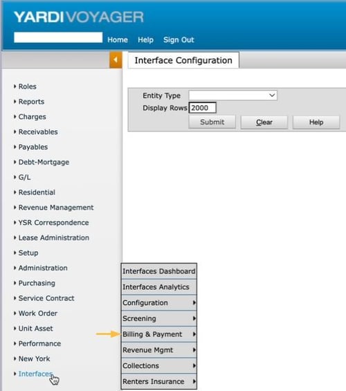Viewport: 346px width, 391px height.
Task: Choose Interfaces Analytics from flyout menu
Action: point(158,287)
